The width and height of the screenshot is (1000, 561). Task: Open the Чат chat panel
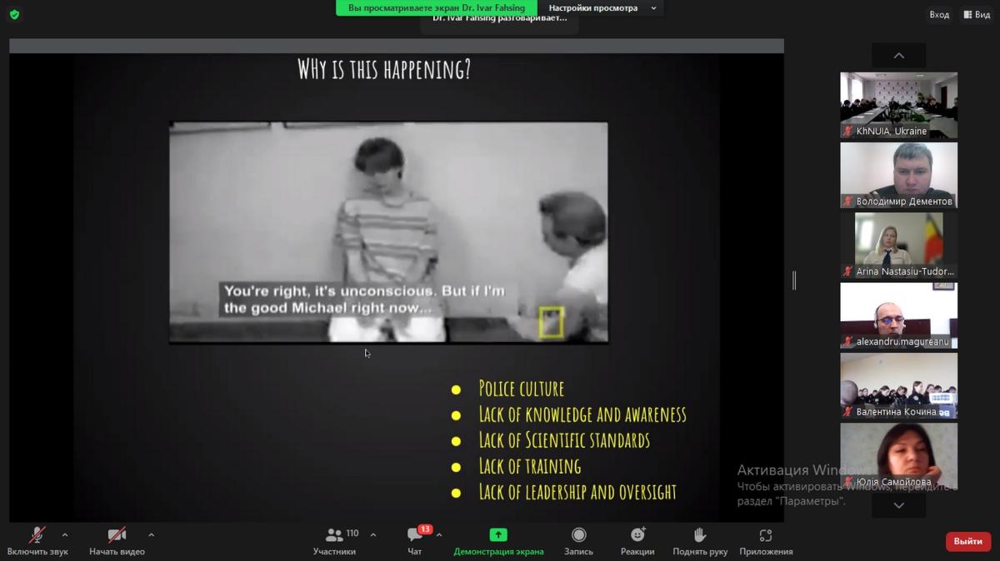coord(415,540)
